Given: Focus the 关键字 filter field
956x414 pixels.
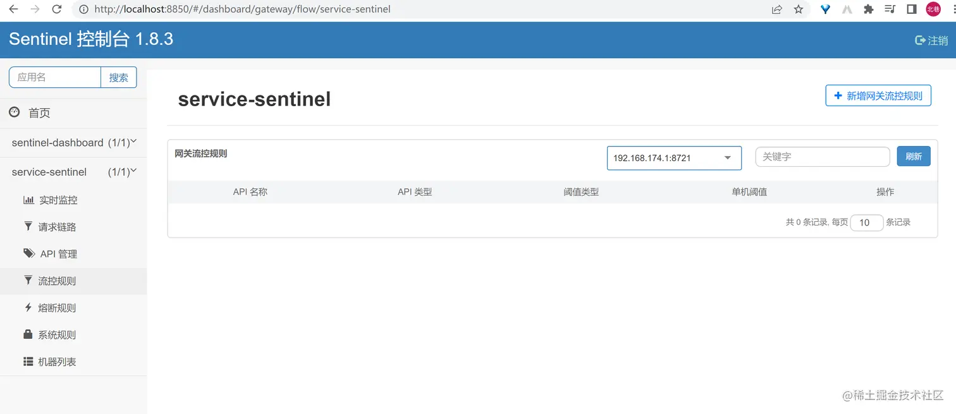Looking at the screenshot, I should 823,157.
